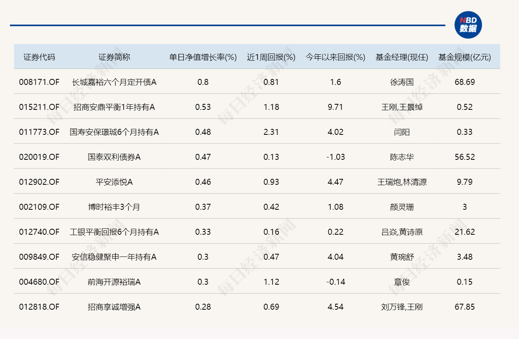519x339 pixels.
Task: Click fund size 68.69 for 长城嘉裕
Action: pyautogui.click(x=466, y=82)
